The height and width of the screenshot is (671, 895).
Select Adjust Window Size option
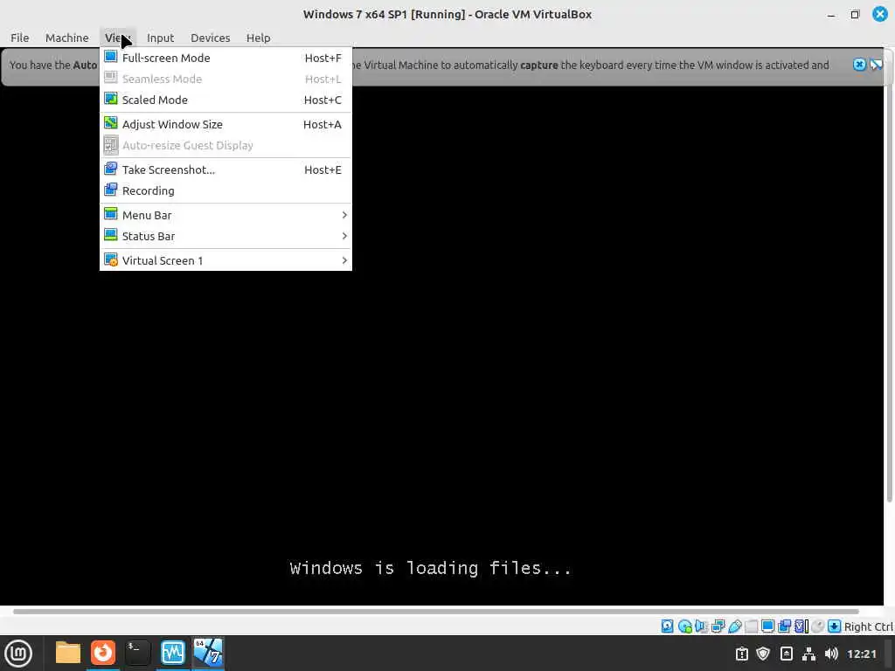pos(225,124)
